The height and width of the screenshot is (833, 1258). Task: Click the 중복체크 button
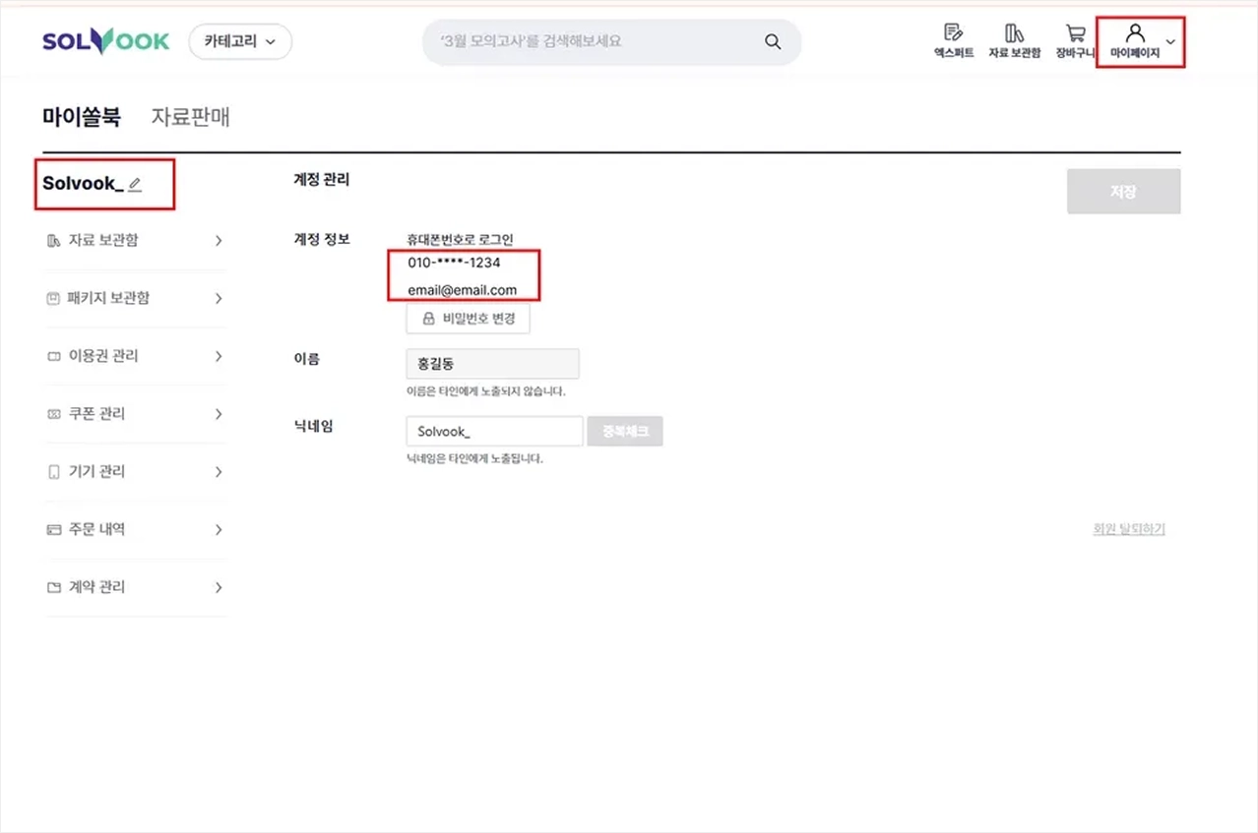pyautogui.click(x=625, y=431)
